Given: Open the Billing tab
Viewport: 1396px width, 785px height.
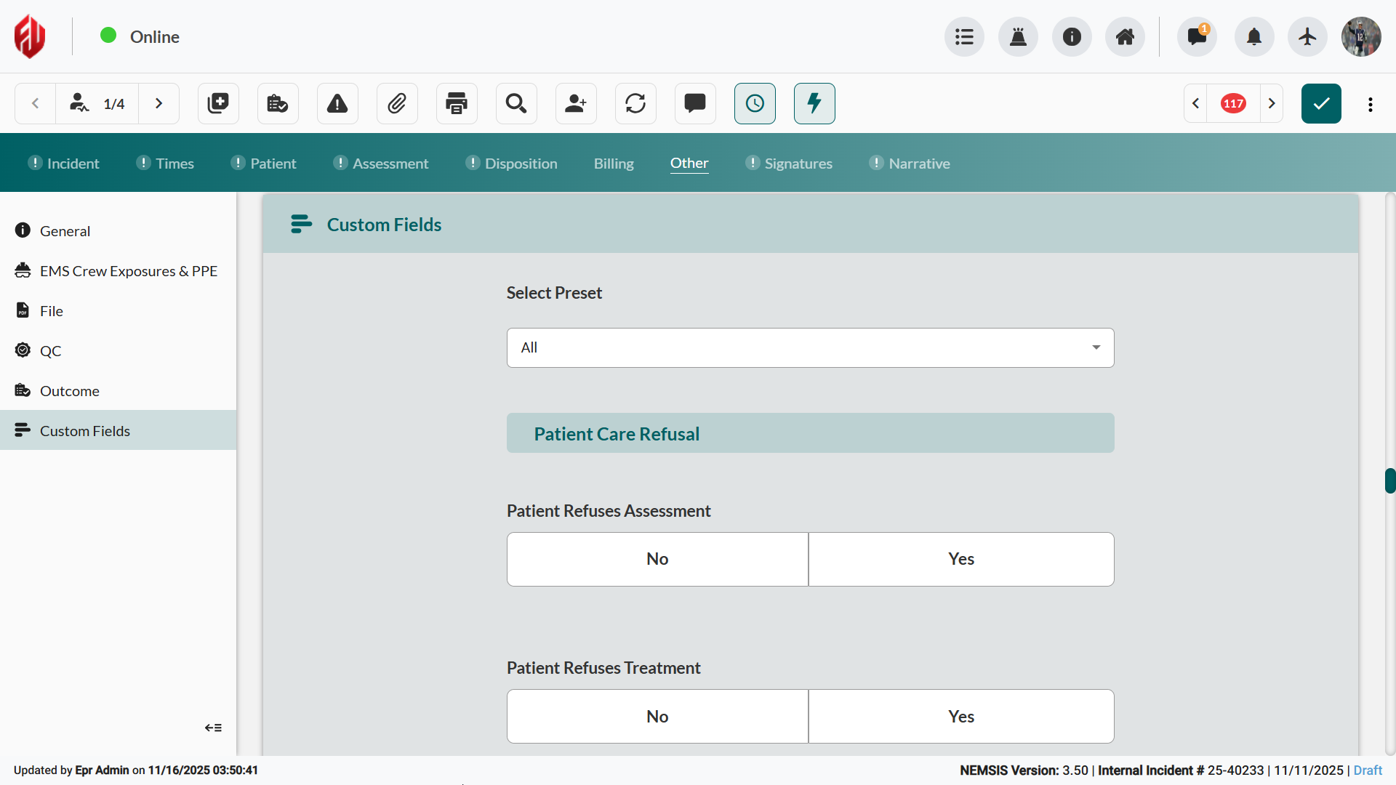Looking at the screenshot, I should click(613, 164).
